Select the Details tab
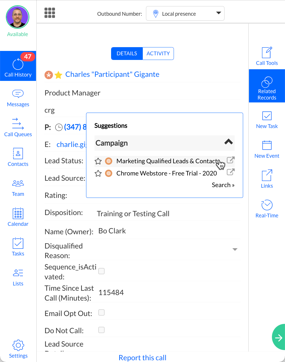285x362 pixels. (127, 54)
